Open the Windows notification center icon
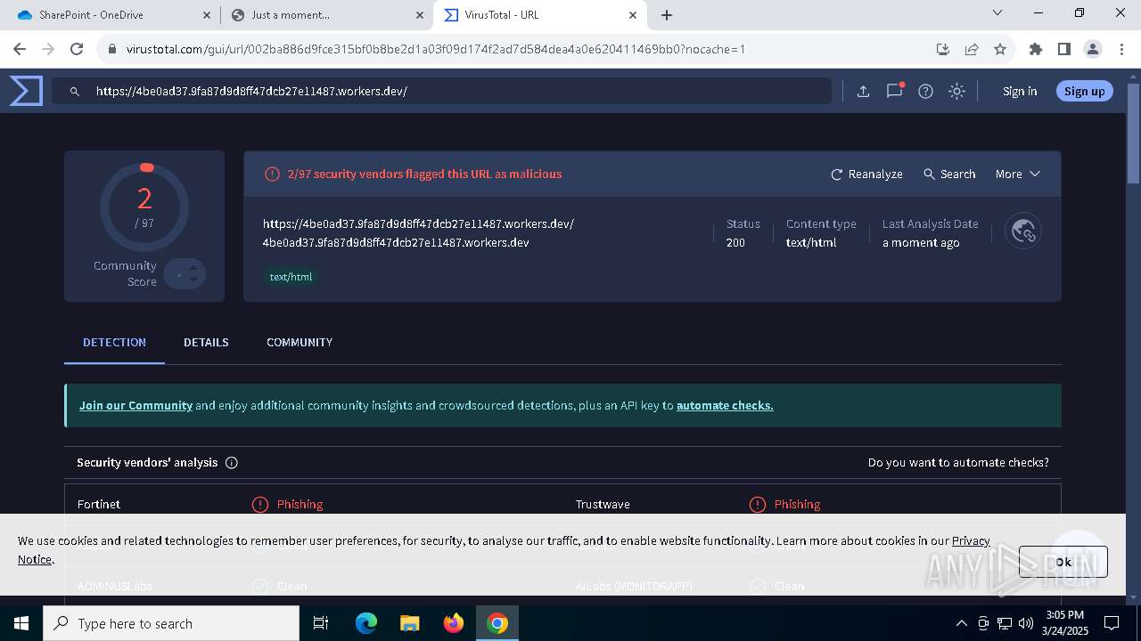Viewport: 1141px width, 641px height. 1112,623
